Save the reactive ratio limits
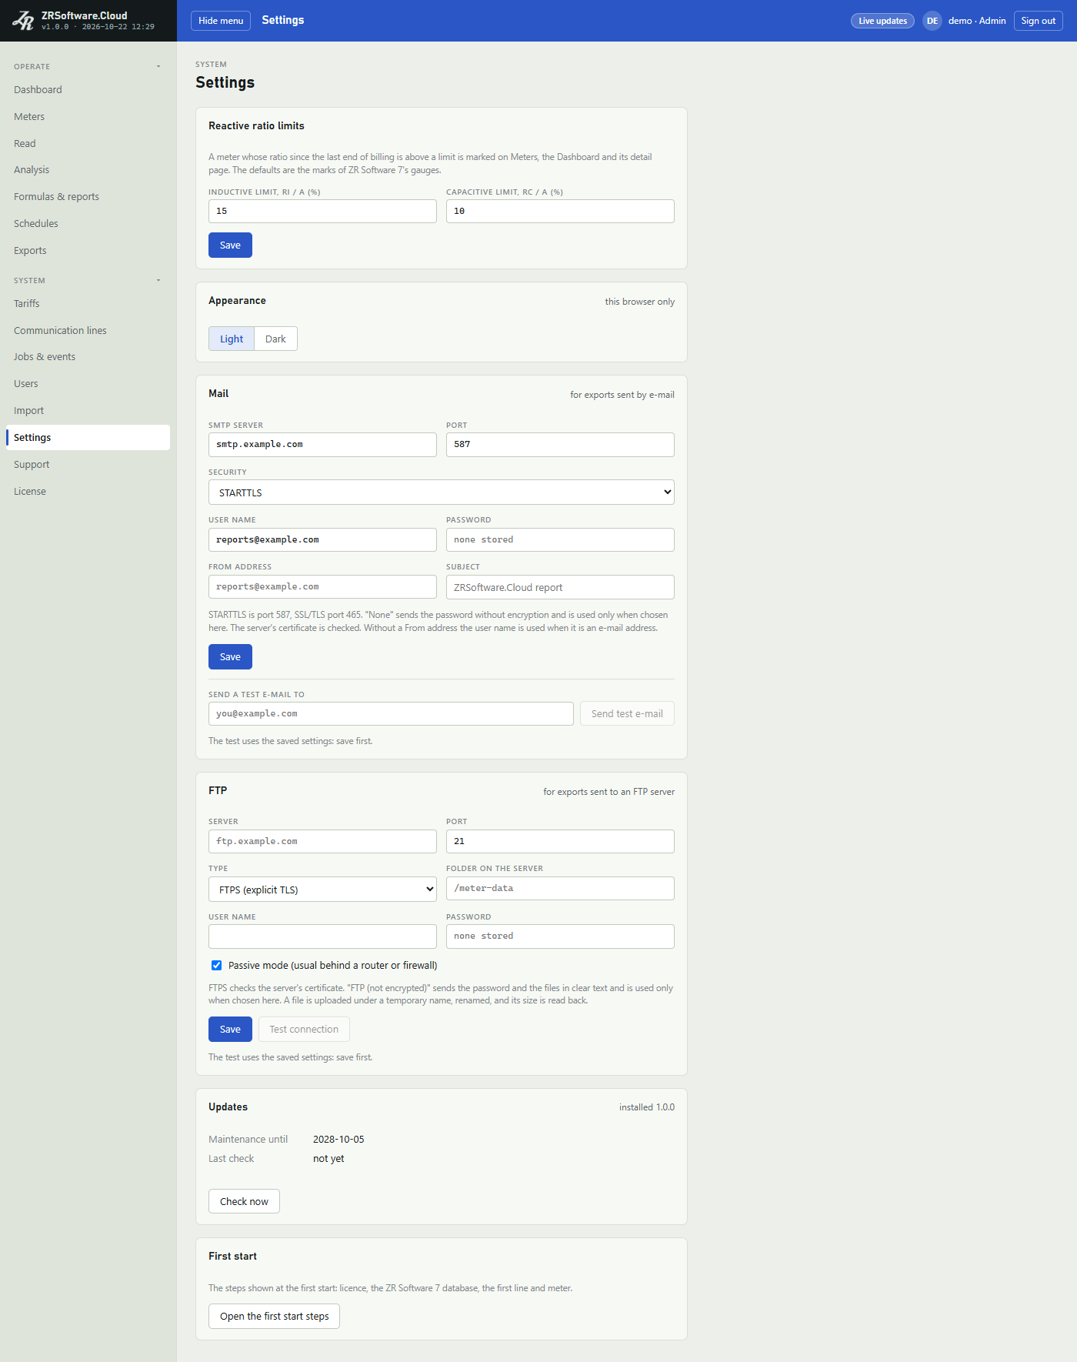The width and height of the screenshot is (1077, 1362). click(x=230, y=245)
